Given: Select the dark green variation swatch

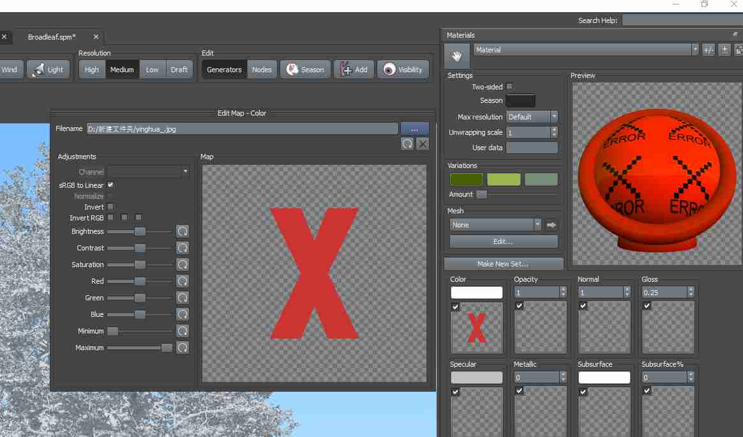Looking at the screenshot, I should click(466, 180).
